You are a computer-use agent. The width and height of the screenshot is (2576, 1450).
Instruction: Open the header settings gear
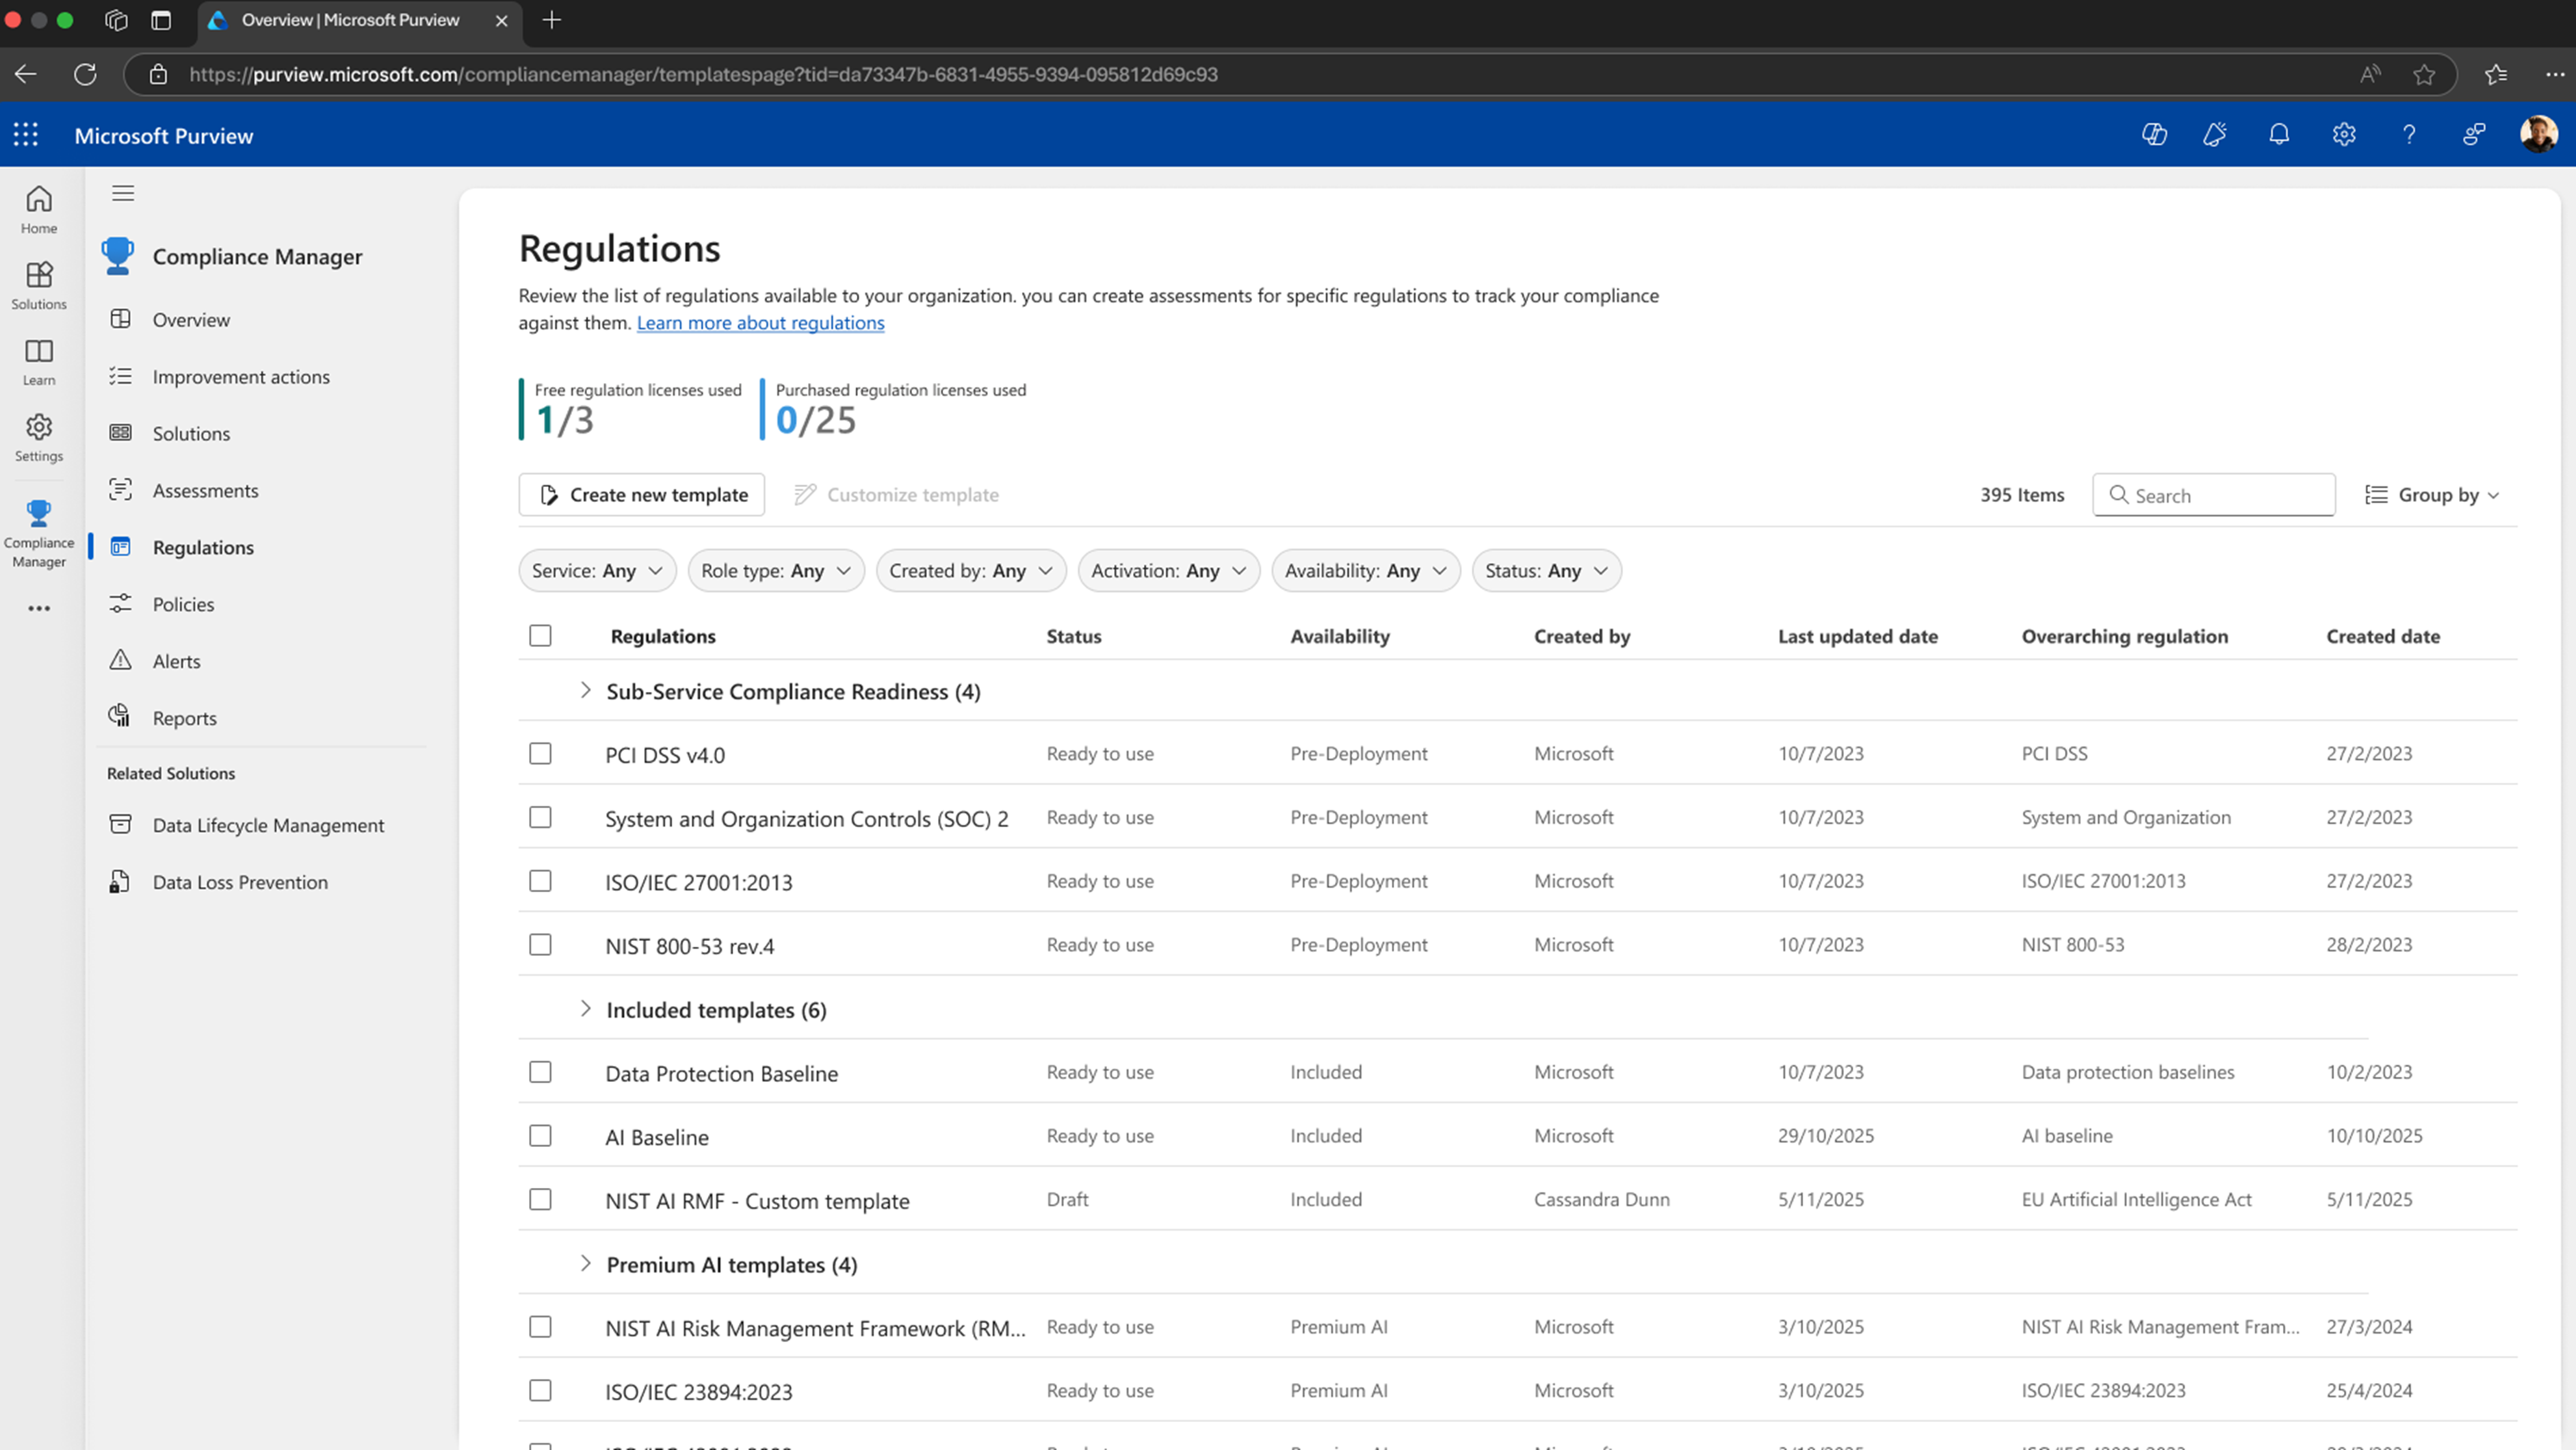coord(2344,134)
